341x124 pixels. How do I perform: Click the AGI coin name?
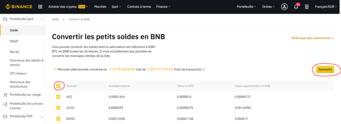[x=69, y=97]
